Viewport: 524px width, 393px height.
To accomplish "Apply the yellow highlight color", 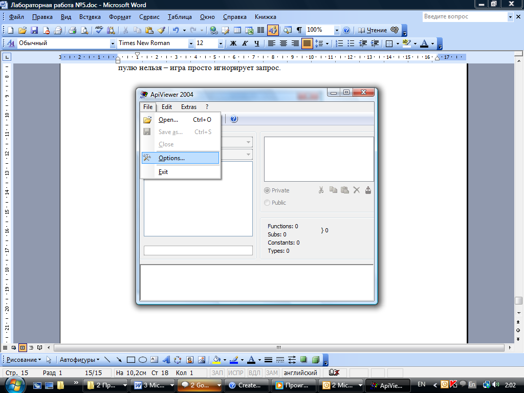I will click(x=407, y=43).
